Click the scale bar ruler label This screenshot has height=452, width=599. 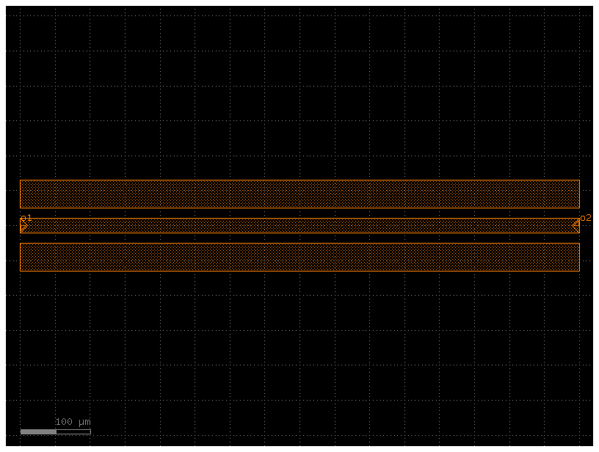click(73, 421)
